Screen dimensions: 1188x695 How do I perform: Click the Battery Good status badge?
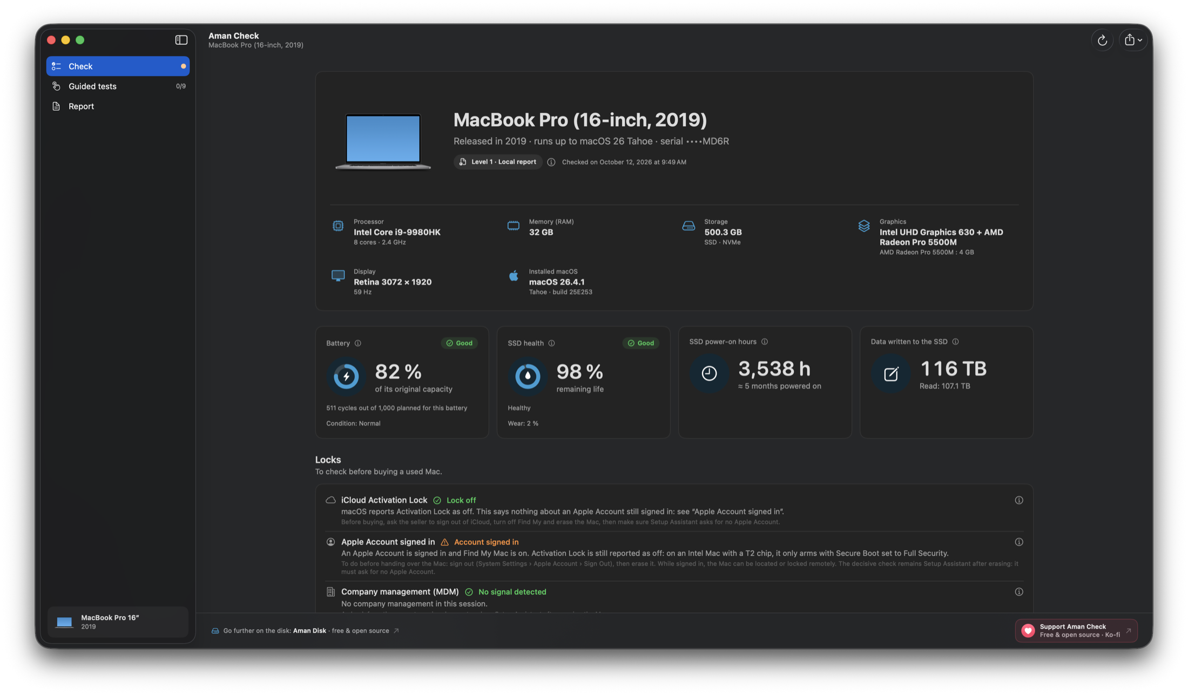pyautogui.click(x=460, y=343)
